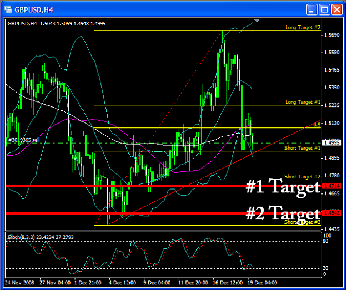
Task: Click the 1 Dec 21:00 time label
Action: click(88, 283)
